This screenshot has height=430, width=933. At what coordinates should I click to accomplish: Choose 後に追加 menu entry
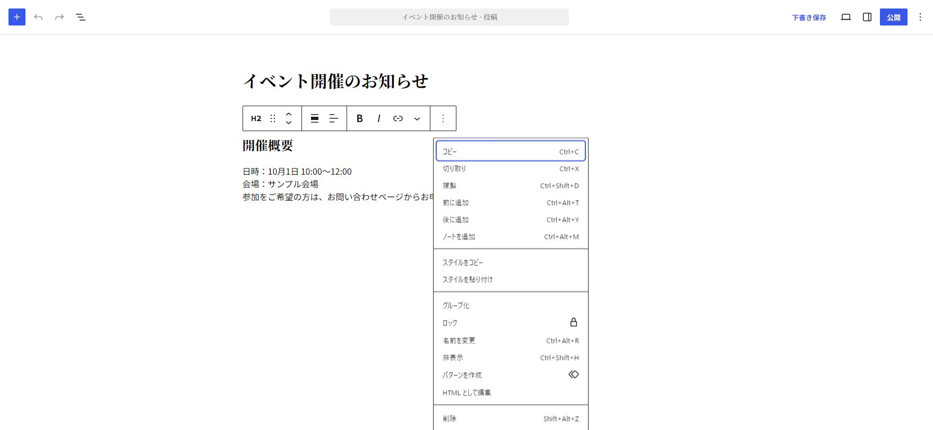pyautogui.click(x=511, y=220)
